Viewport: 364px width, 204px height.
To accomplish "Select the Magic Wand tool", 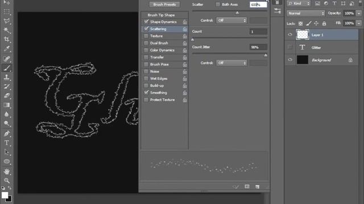I will pyautogui.click(x=7, y=30).
